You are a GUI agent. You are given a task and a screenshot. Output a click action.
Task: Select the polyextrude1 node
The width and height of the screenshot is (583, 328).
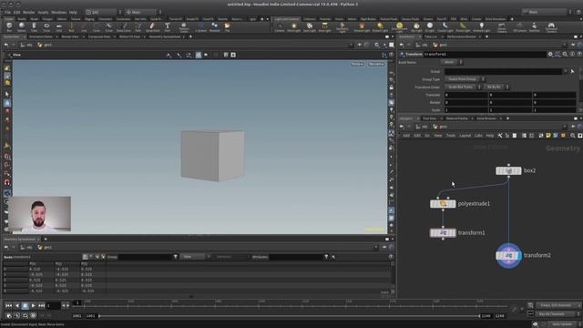coord(443,204)
